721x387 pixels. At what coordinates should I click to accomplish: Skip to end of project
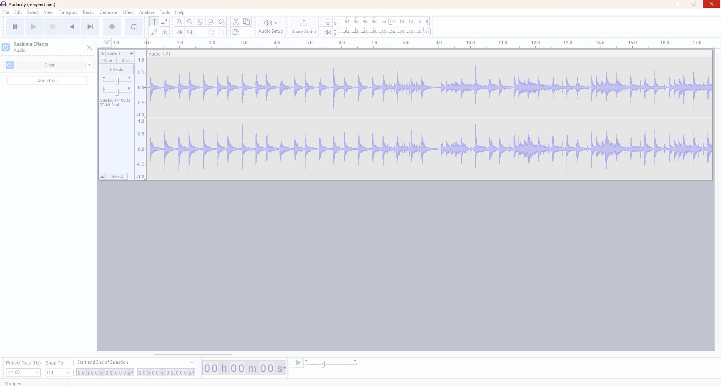[x=90, y=27]
